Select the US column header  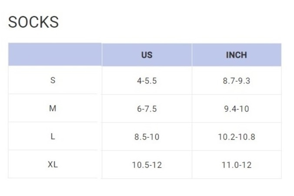(x=147, y=55)
